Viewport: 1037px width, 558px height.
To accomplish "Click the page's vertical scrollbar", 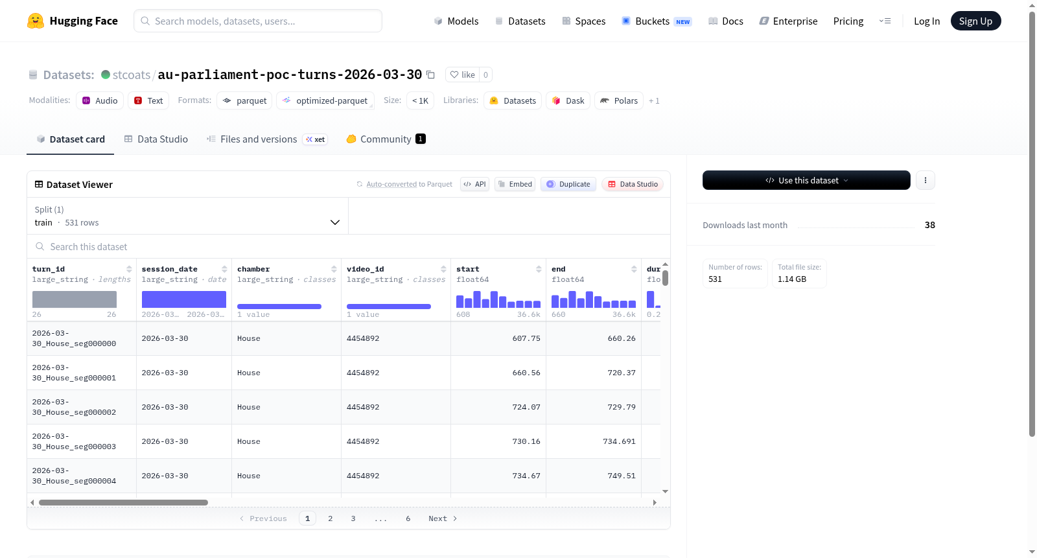I will (1032, 224).
